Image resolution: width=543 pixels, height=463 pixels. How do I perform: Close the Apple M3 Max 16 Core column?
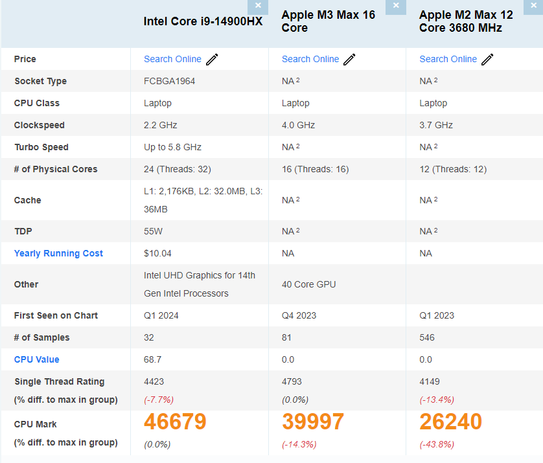395,6
